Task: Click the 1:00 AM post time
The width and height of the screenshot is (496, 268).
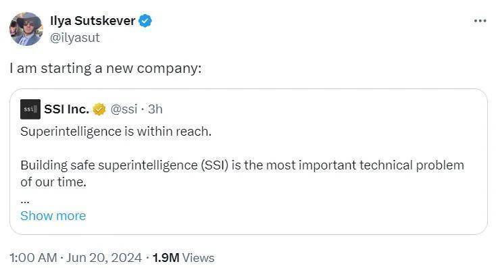Action: tap(33, 258)
